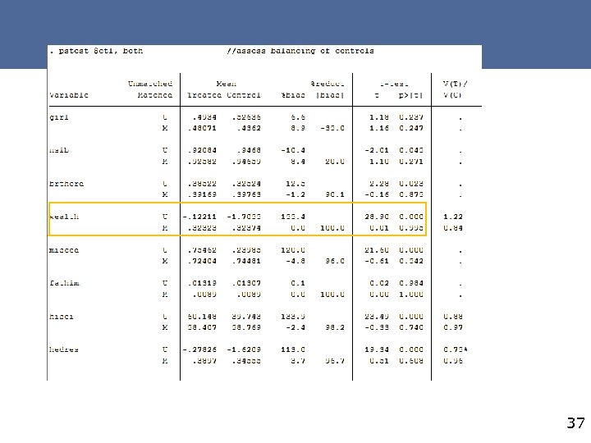This screenshot has width=591, height=443.
Task: Click the 'Control' column header
Action: point(244,94)
